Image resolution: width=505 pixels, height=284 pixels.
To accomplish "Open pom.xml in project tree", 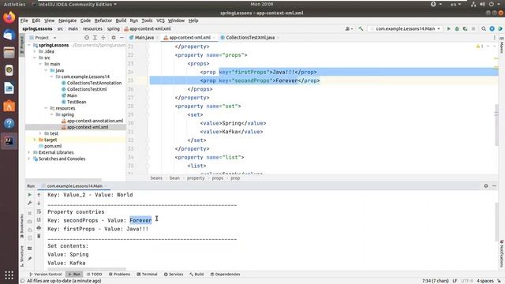I will point(53,146).
